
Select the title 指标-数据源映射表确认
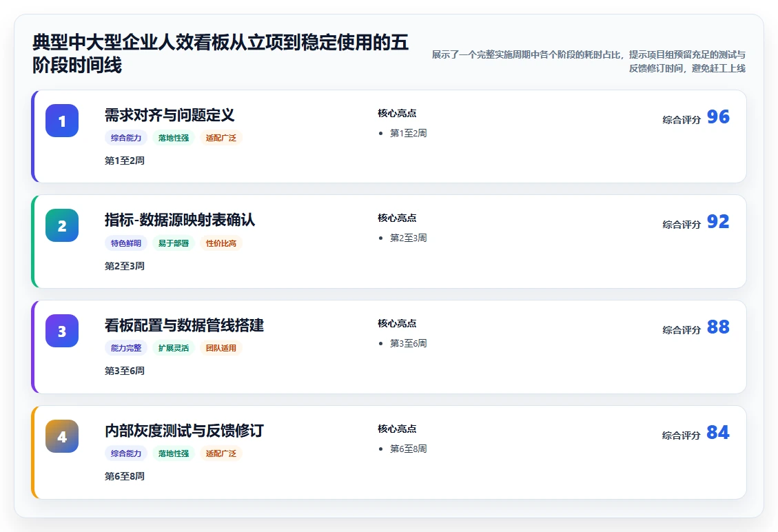coord(180,220)
